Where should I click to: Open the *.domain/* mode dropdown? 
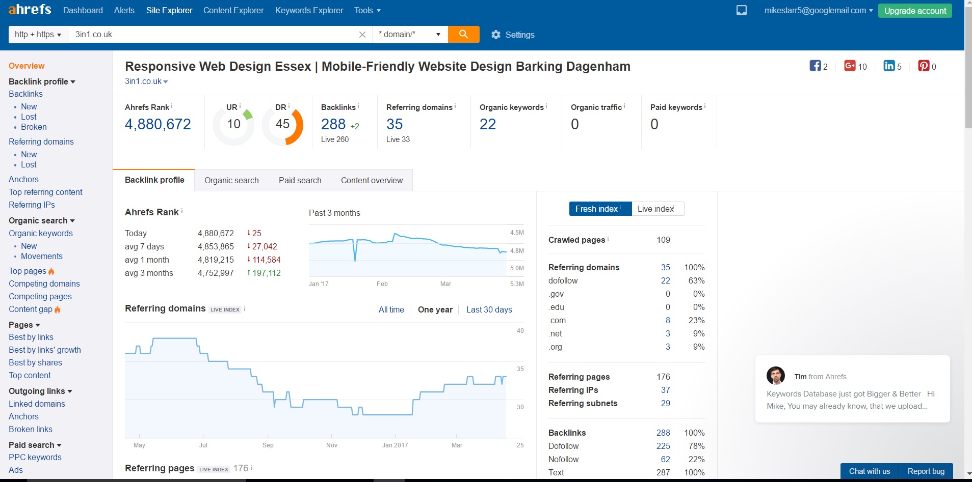point(410,34)
